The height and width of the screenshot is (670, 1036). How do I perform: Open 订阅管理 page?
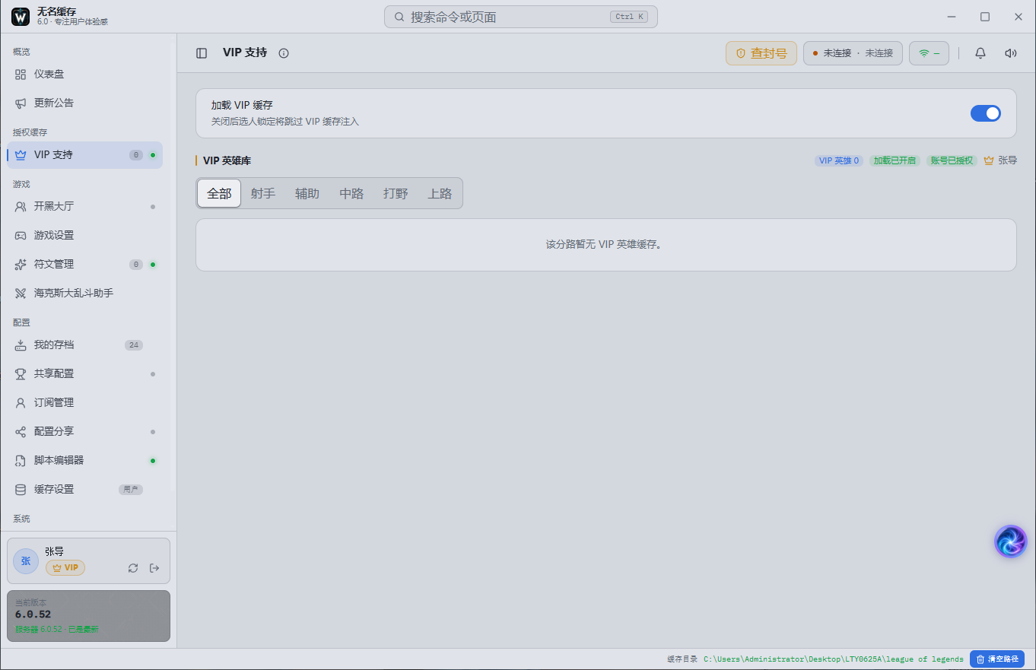(84, 403)
